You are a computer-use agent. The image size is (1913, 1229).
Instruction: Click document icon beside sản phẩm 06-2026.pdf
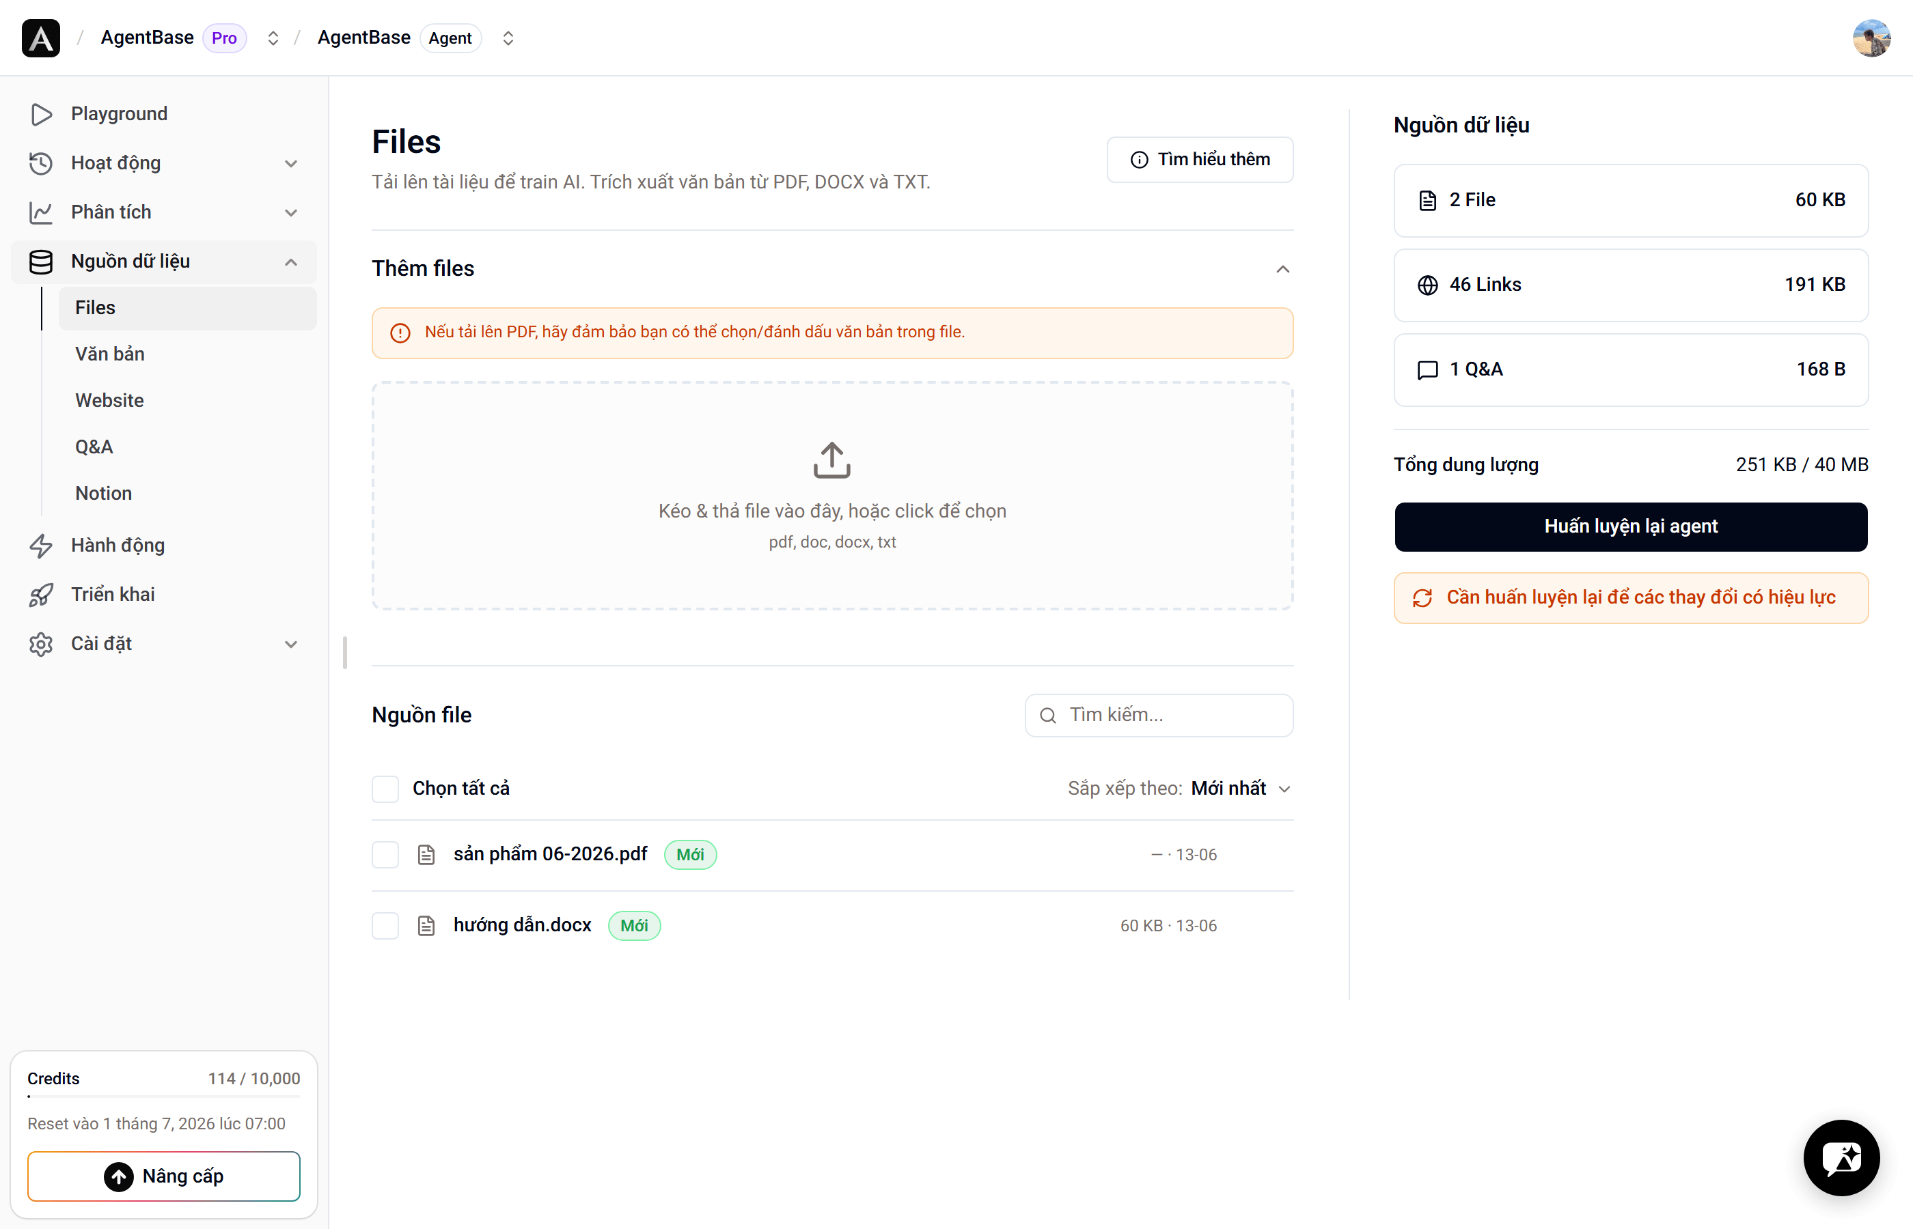coord(426,855)
